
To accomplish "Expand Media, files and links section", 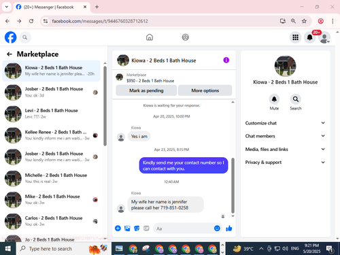I will (x=285, y=149).
